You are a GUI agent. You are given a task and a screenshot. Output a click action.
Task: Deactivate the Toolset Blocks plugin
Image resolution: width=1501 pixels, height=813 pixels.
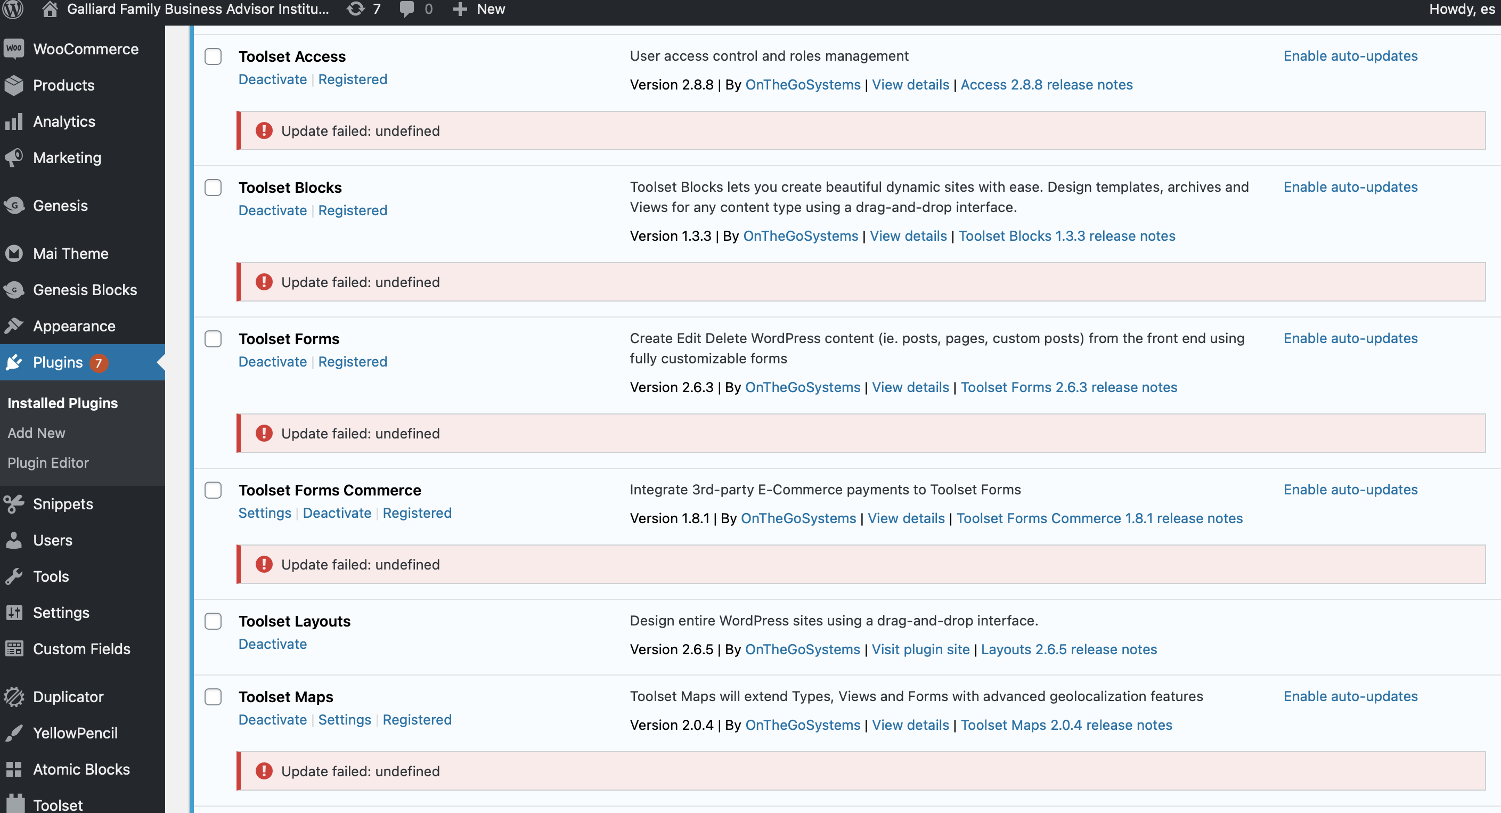pyautogui.click(x=272, y=210)
